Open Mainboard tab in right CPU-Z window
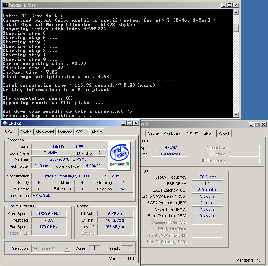This screenshot has width=268, height=266. pyautogui.click(x=172, y=133)
